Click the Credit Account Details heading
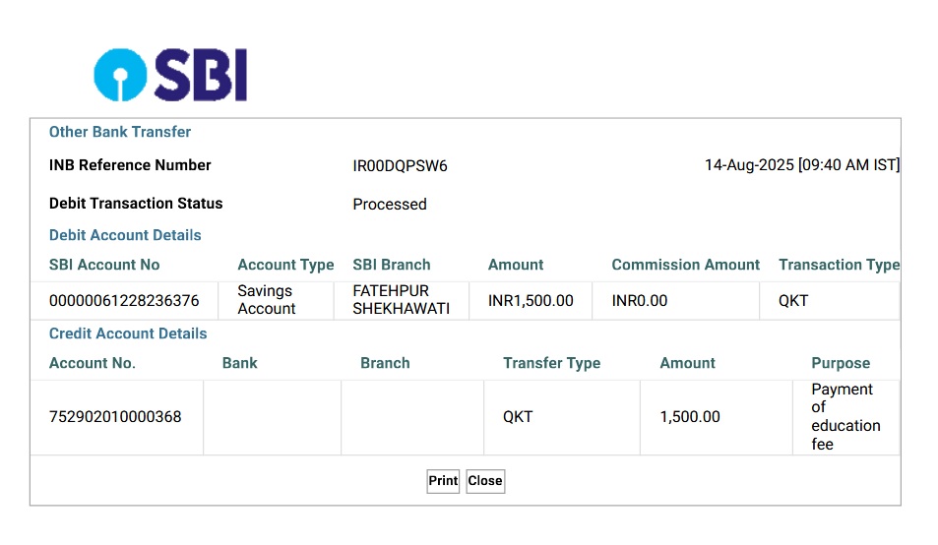 [128, 333]
